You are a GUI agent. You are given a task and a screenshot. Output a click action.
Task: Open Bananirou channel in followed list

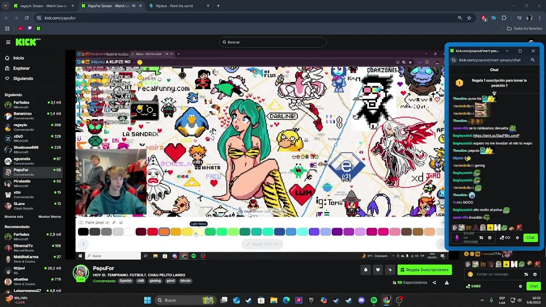(x=32, y=116)
